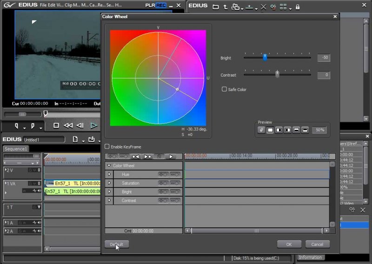Click the Stop button in player controls

tap(56, 125)
